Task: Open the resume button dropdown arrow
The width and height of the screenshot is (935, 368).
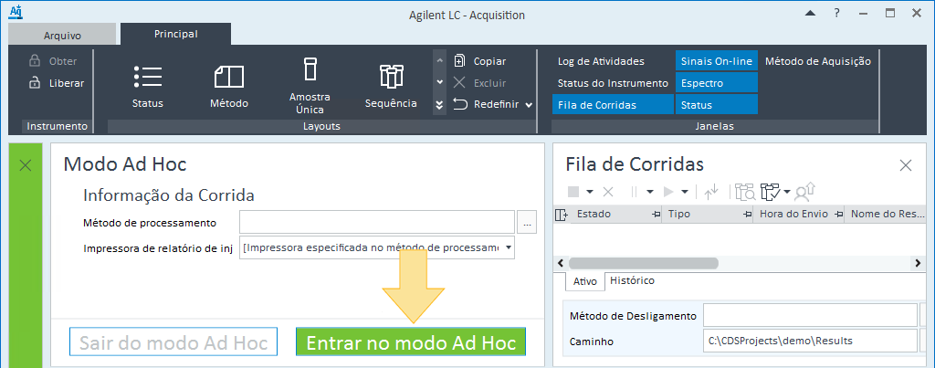Action: click(x=685, y=192)
